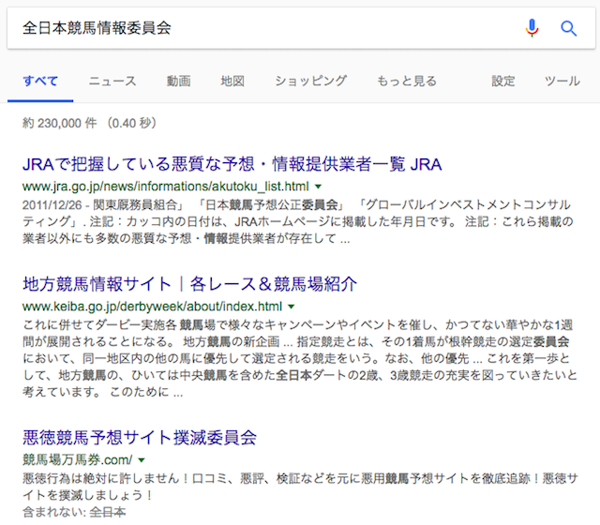The image size is (600, 525).
Task: Click the 含まれない: 全日本 text
Action: pos(74,512)
